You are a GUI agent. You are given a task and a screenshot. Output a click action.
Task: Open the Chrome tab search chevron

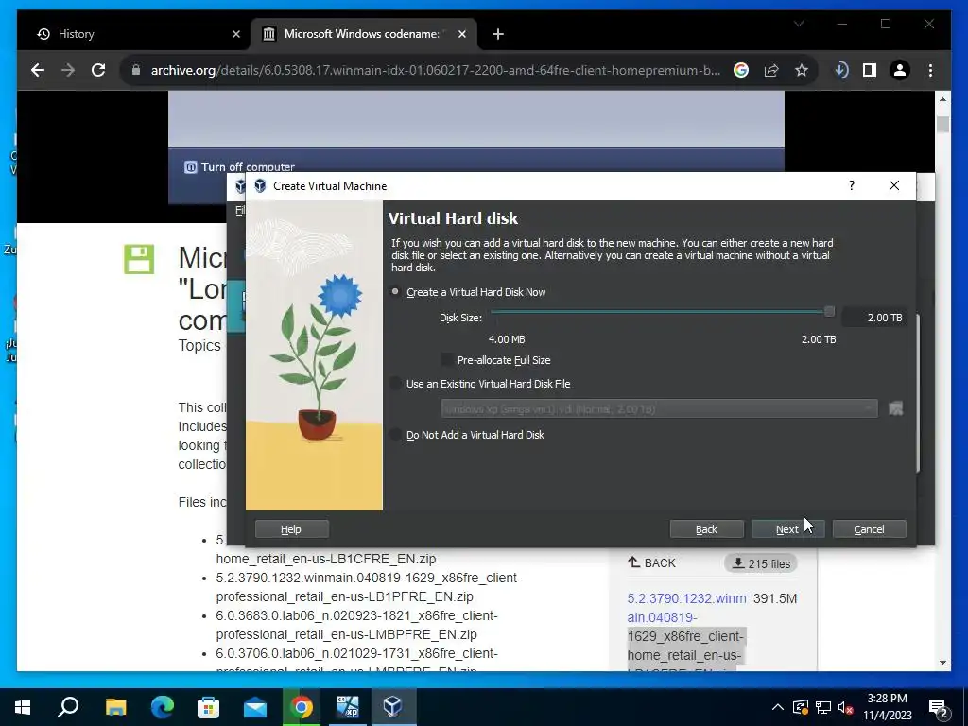[x=799, y=24]
